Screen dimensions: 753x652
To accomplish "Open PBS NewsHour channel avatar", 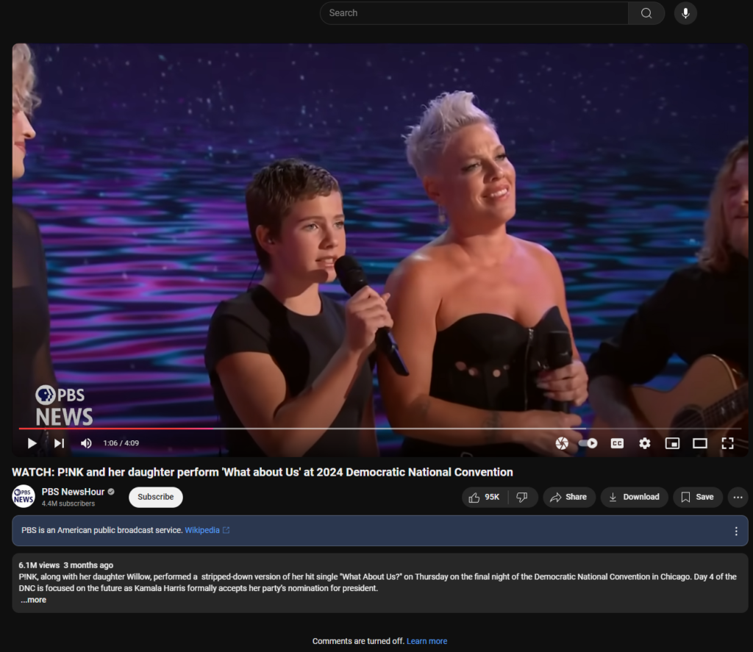I will click(24, 496).
